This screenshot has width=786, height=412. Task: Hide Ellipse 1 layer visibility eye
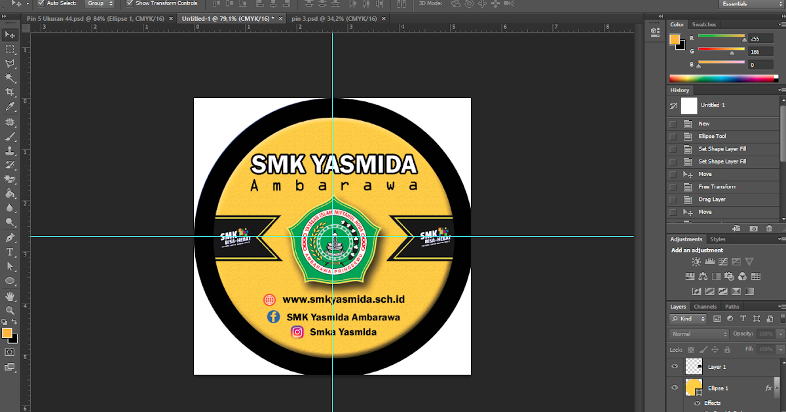click(675, 388)
